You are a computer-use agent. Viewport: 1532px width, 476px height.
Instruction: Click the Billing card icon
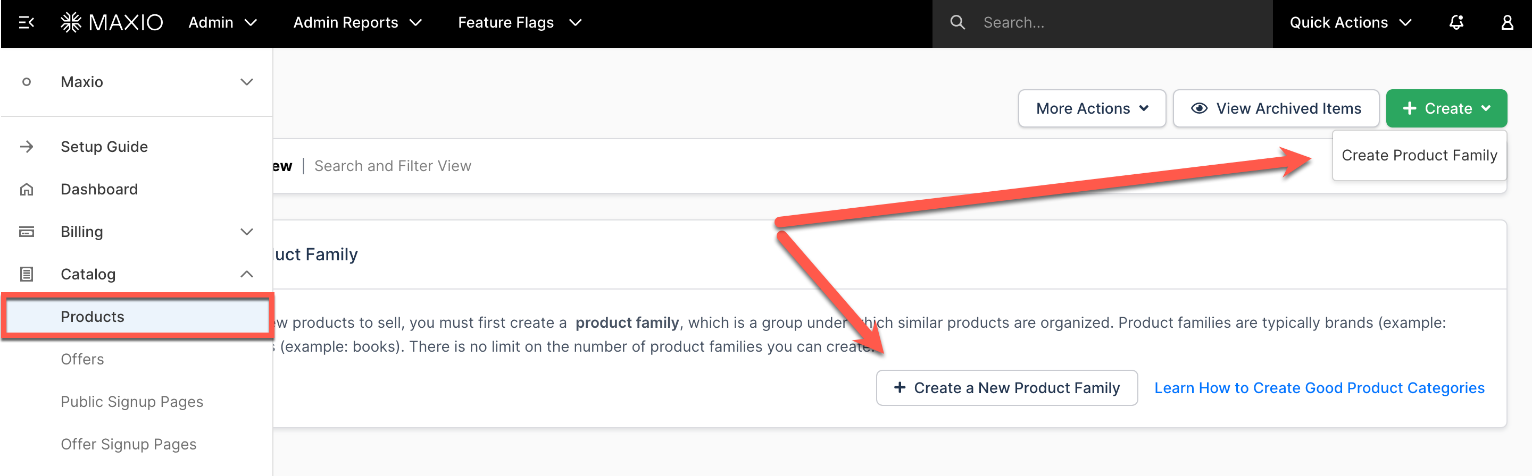(x=27, y=232)
